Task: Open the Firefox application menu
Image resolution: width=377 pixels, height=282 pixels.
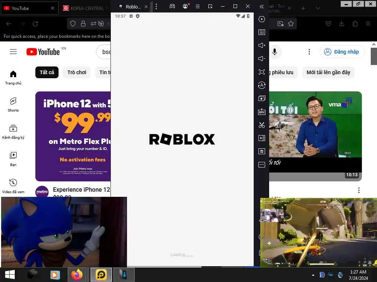Action: click(368, 23)
